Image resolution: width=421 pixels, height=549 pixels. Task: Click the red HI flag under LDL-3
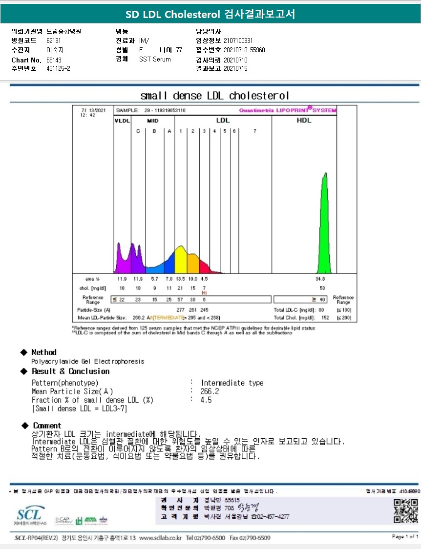point(205,292)
